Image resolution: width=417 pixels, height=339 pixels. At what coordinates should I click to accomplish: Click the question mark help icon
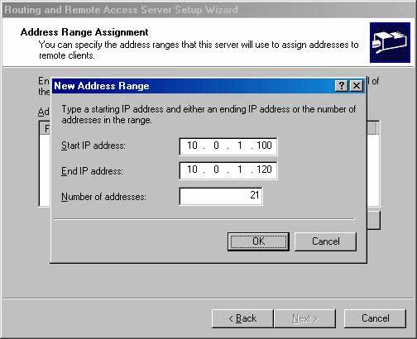pyautogui.click(x=342, y=86)
